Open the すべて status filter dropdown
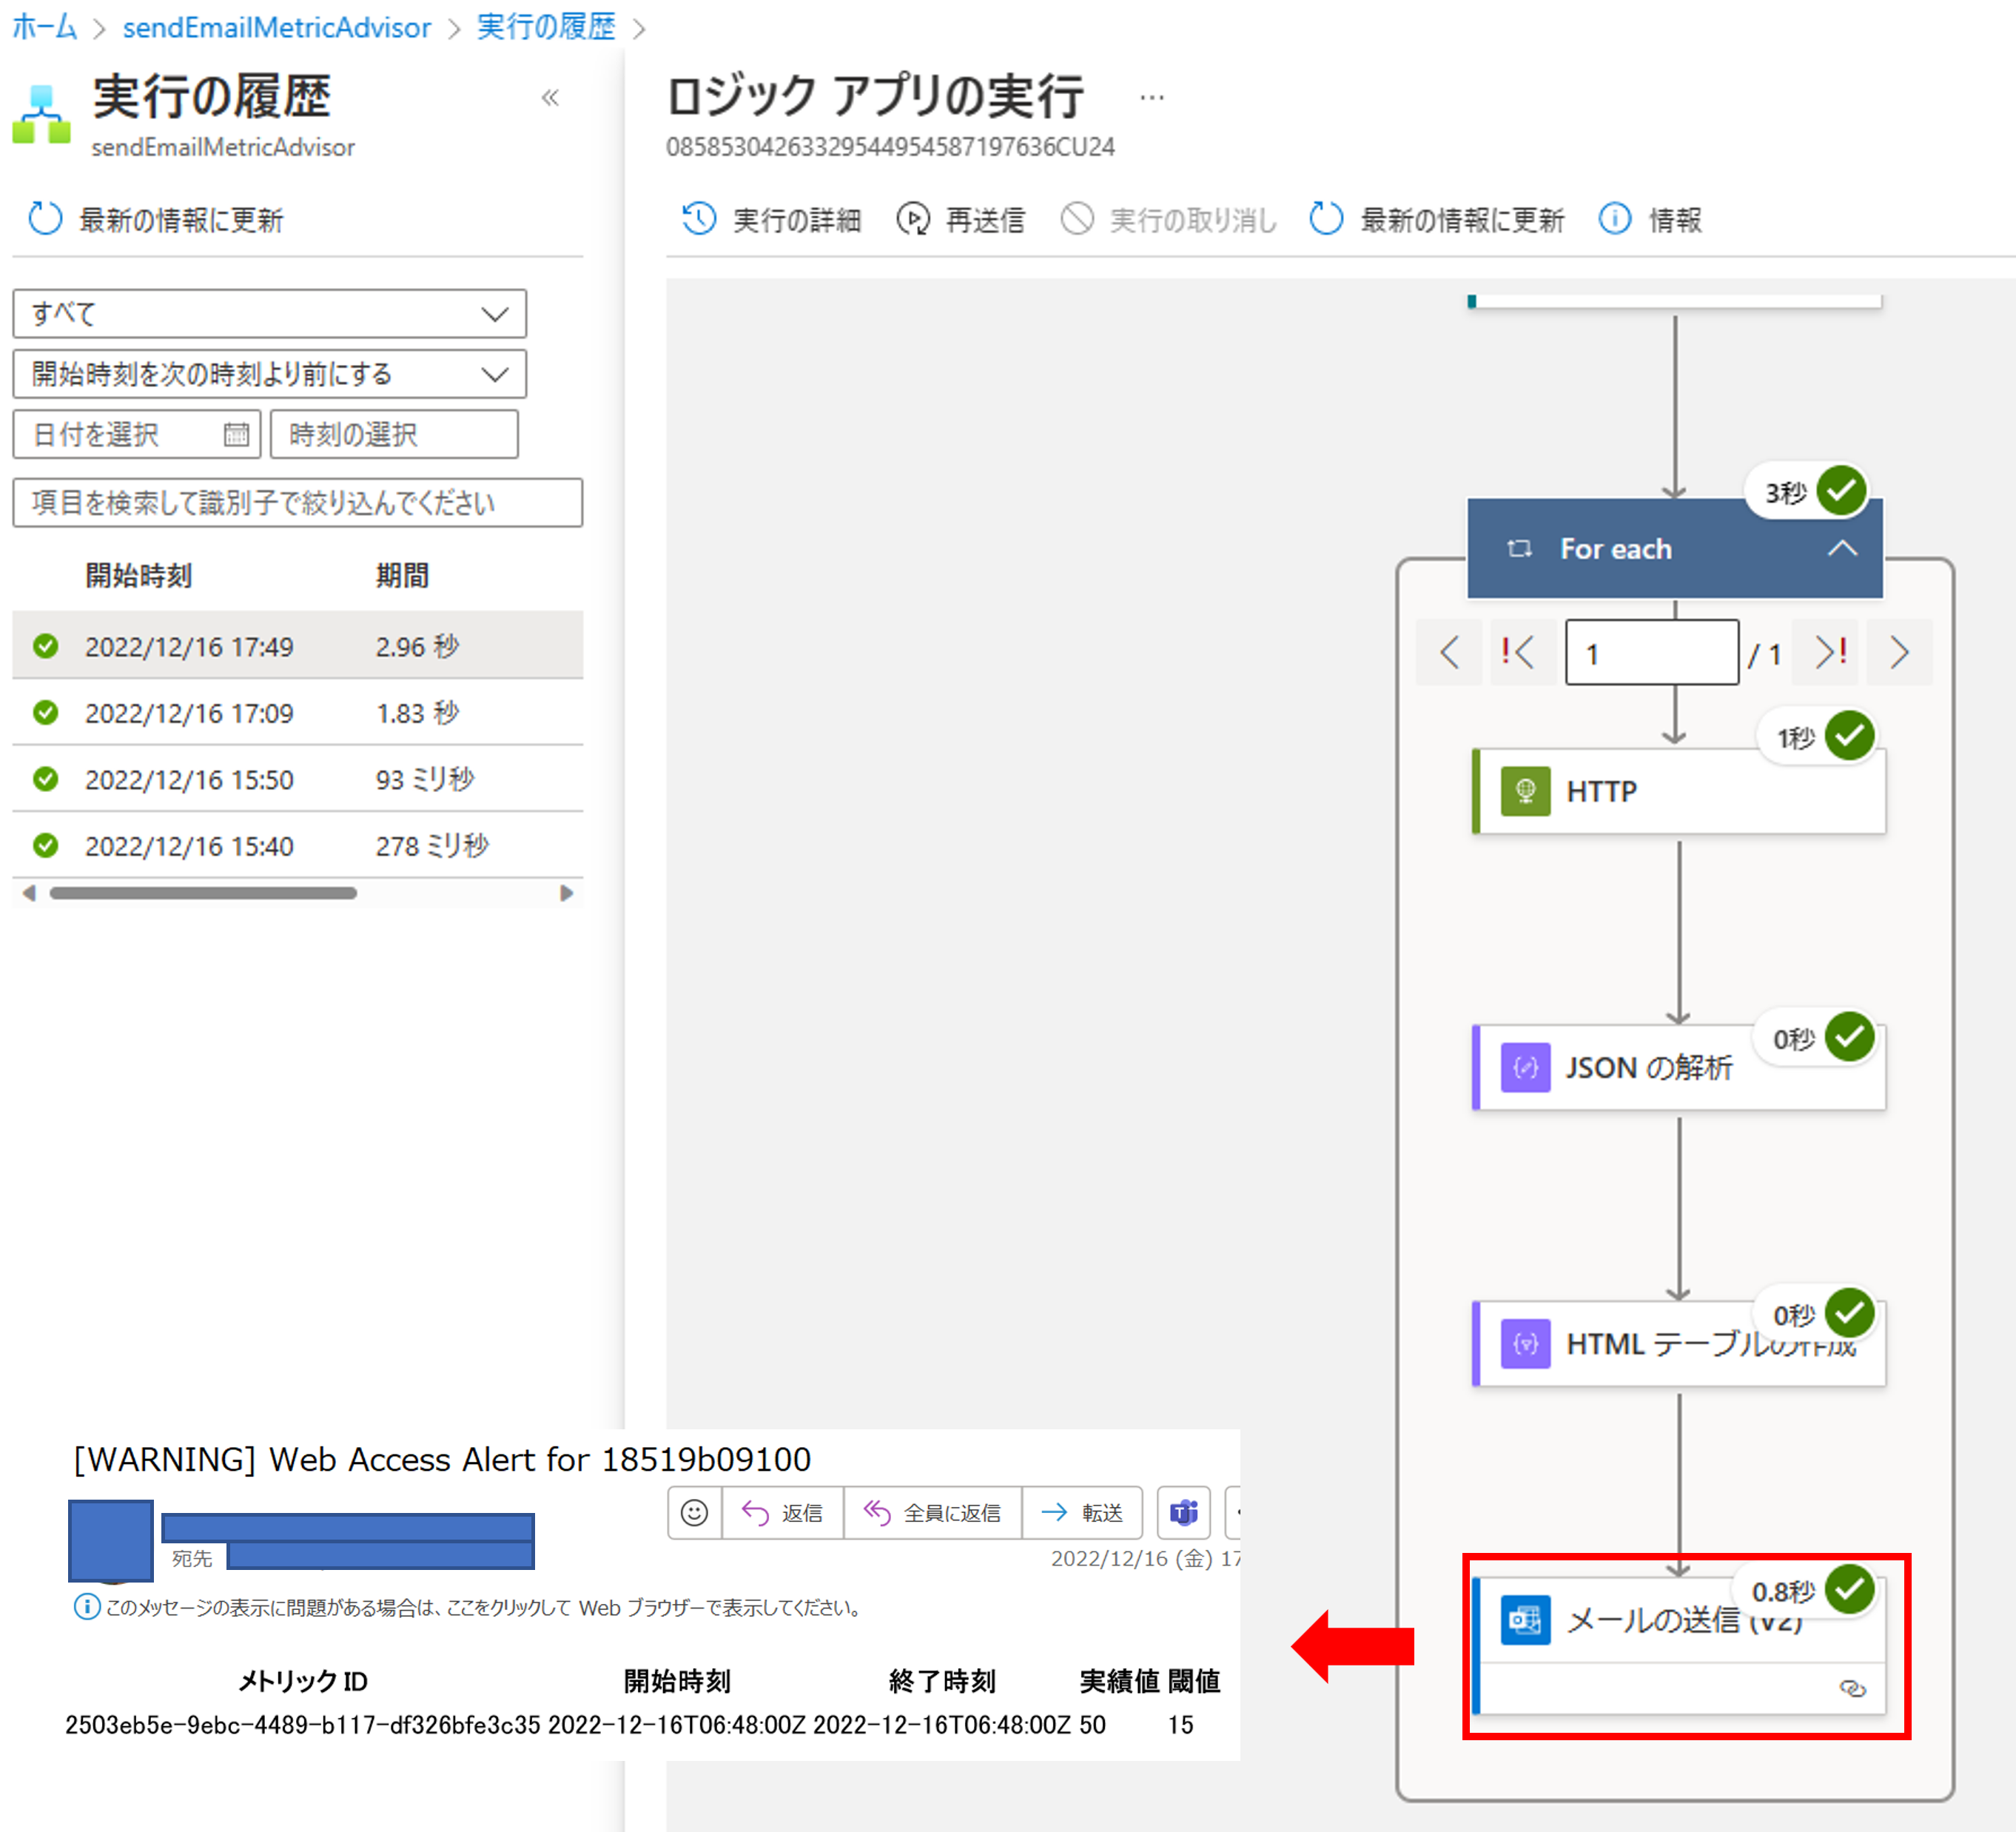The width and height of the screenshot is (2016, 1832). point(269,314)
